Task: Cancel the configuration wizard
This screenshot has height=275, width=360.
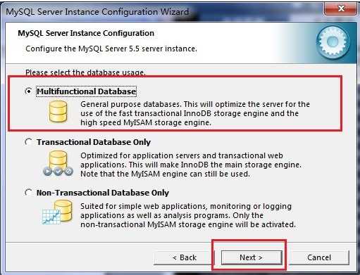Action: 319,257
